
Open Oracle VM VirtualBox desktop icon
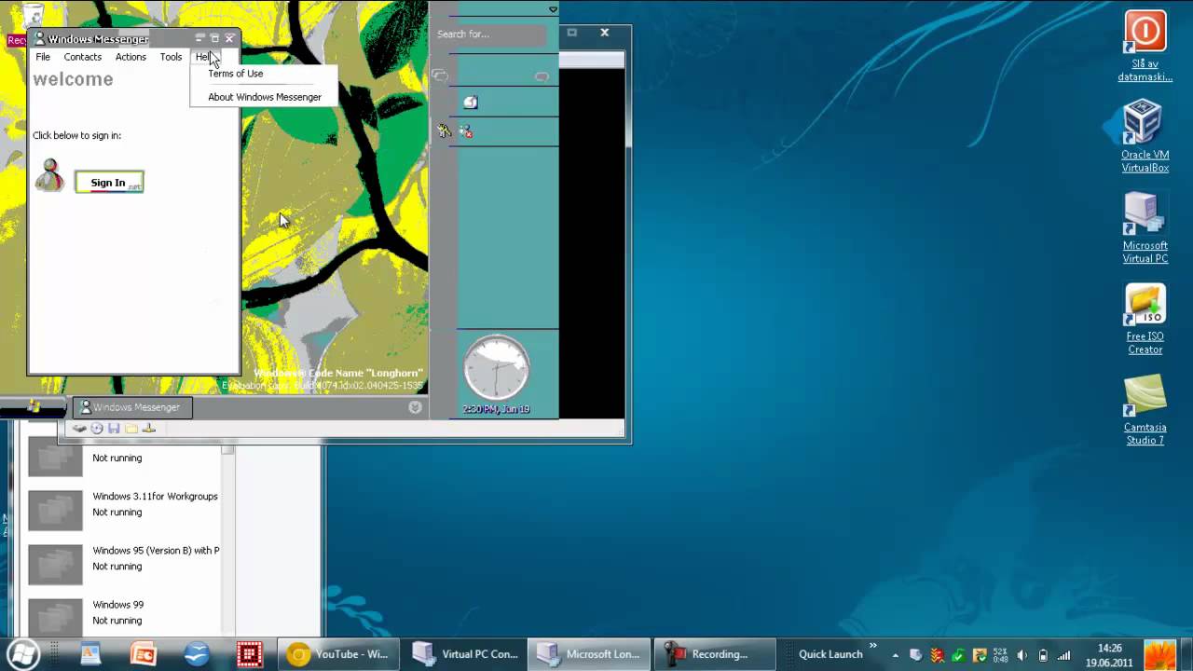click(x=1145, y=137)
